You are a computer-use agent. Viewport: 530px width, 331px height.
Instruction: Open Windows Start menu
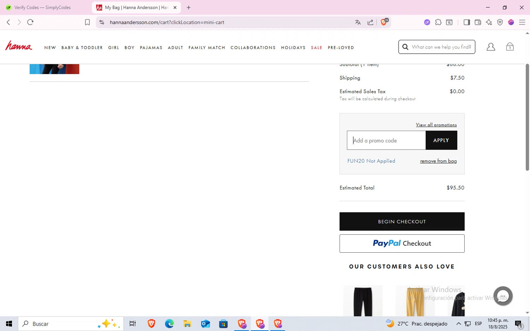pos(9,324)
